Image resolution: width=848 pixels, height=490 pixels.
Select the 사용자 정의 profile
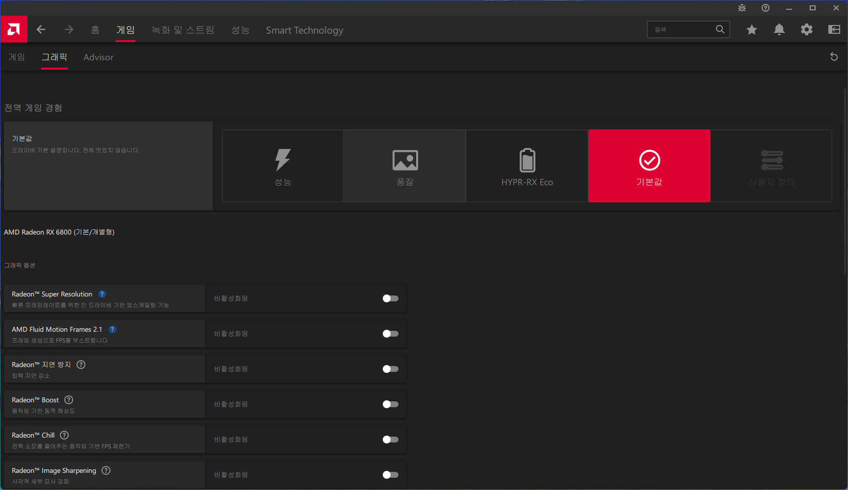tap(771, 166)
